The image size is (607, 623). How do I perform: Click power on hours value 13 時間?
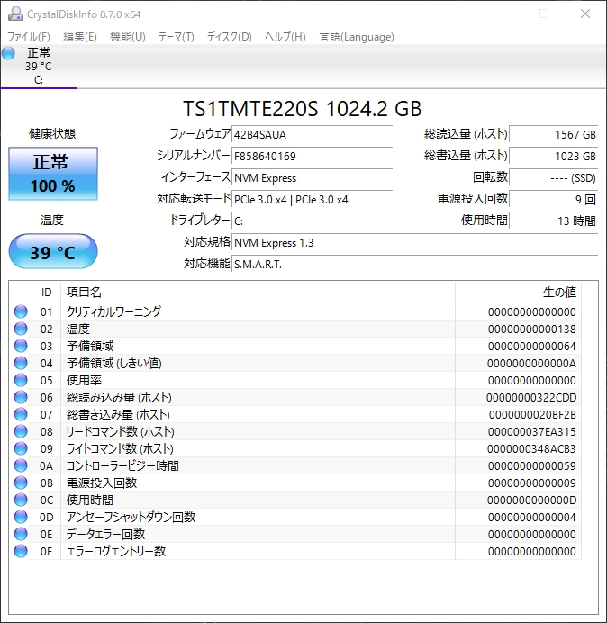[x=553, y=221]
